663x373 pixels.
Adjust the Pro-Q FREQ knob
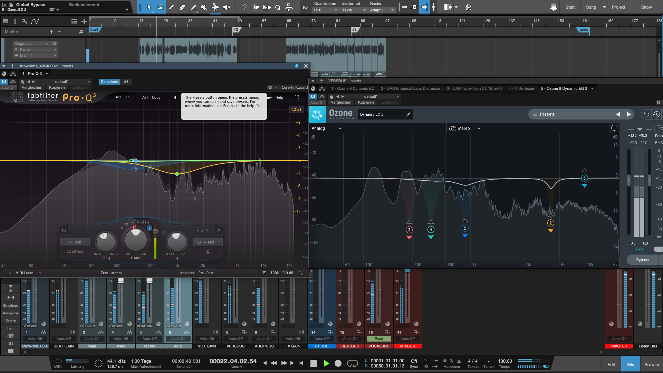point(106,242)
